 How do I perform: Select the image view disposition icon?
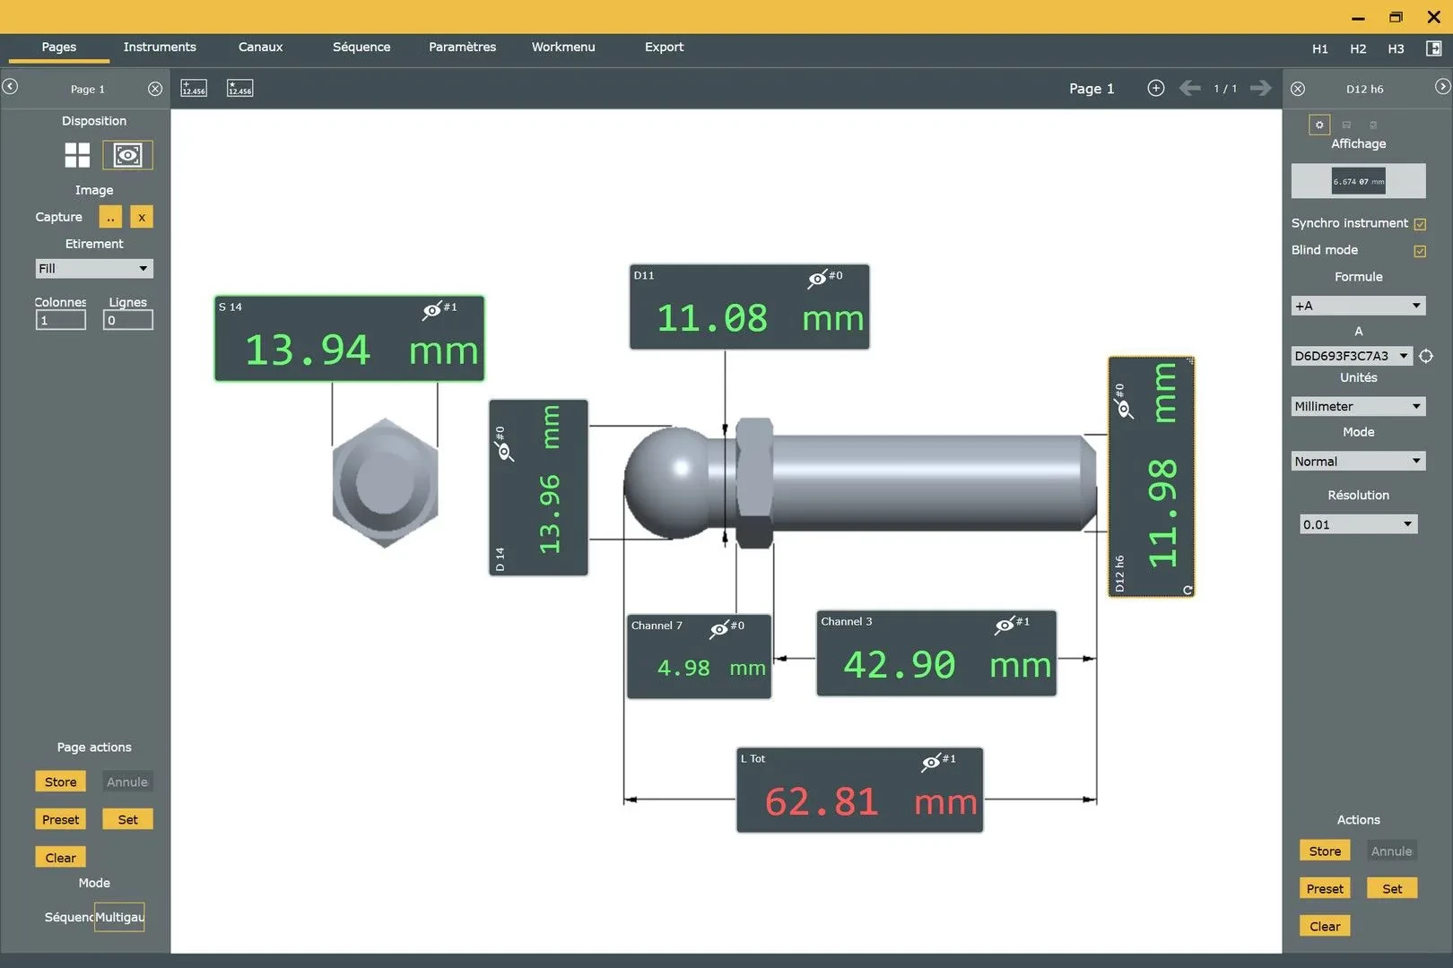(x=127, y=155)
